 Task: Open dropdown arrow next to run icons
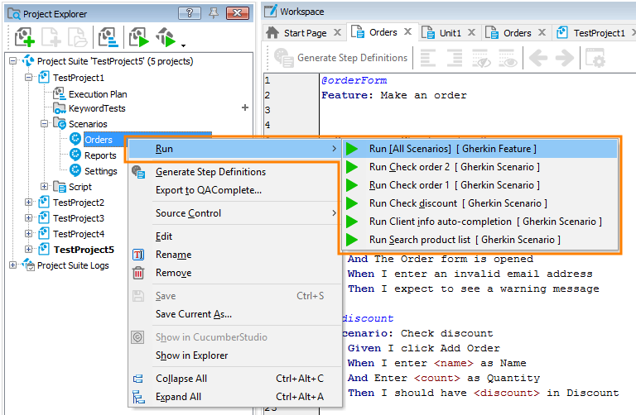coord(183,44)
